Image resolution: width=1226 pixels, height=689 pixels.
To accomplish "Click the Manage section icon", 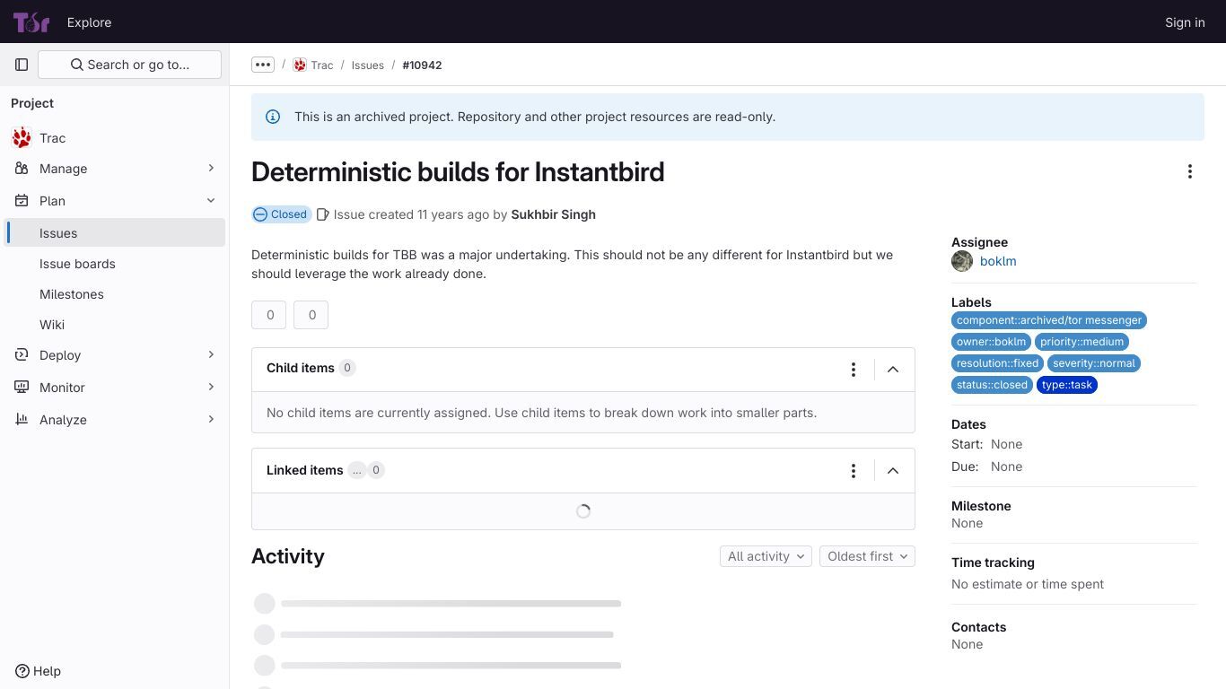I will pos(22,169).
